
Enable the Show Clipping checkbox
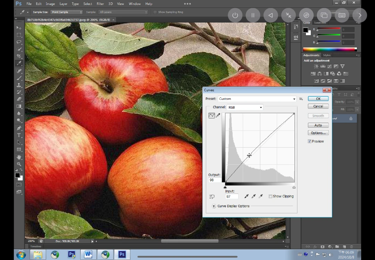tap(270, 196)
